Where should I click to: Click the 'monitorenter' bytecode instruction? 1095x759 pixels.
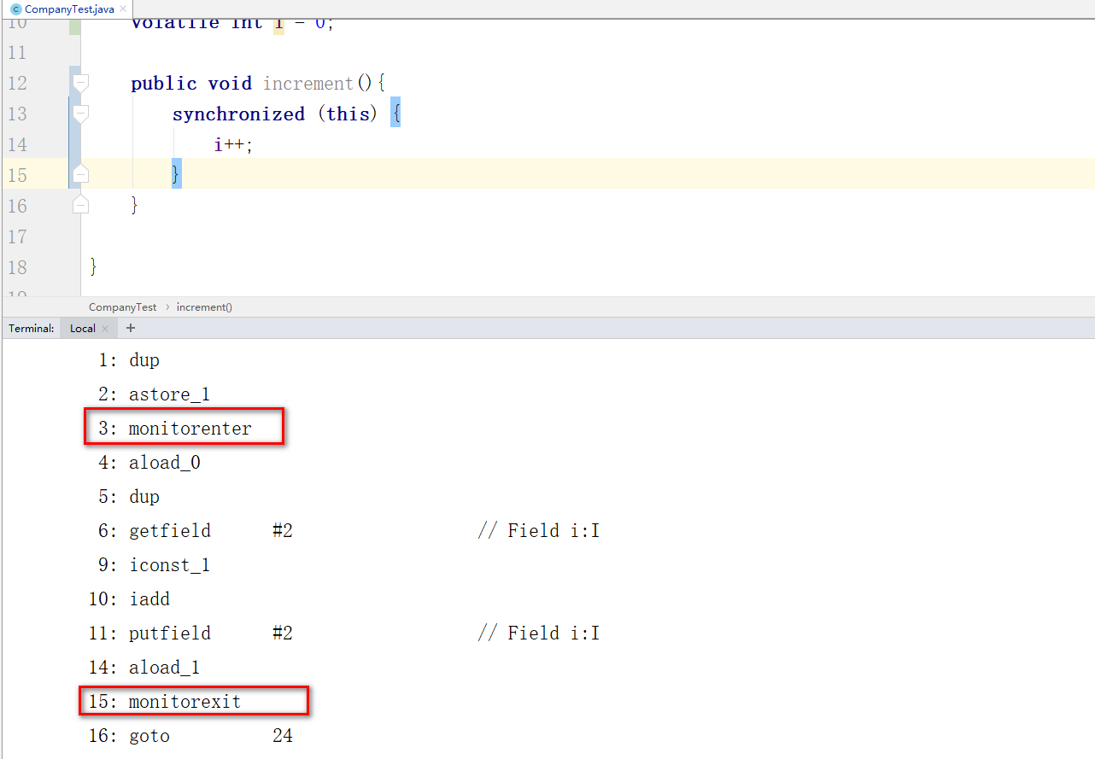point(190,428)
